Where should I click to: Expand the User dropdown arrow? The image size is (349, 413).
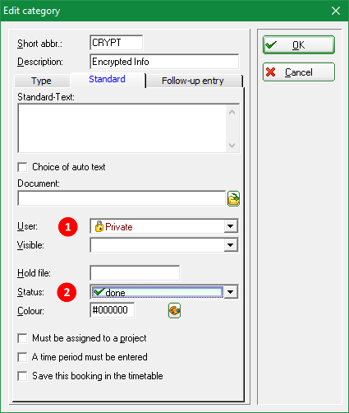(x=231, y=226)
